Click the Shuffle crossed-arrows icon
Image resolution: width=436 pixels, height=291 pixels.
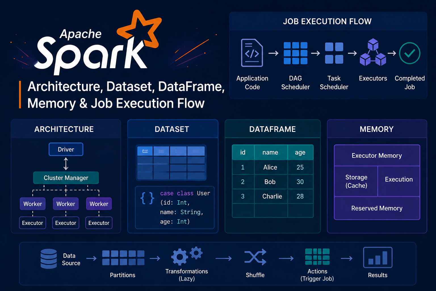click(x=255, y=257)
